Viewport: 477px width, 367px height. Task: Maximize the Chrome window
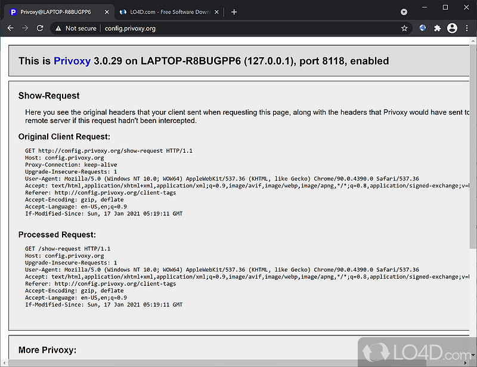click(445, 7)
